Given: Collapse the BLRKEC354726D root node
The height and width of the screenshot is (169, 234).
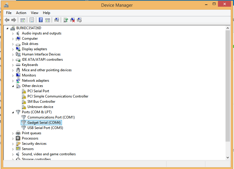Looking at the screenshot, I should [x=7, y=28].
